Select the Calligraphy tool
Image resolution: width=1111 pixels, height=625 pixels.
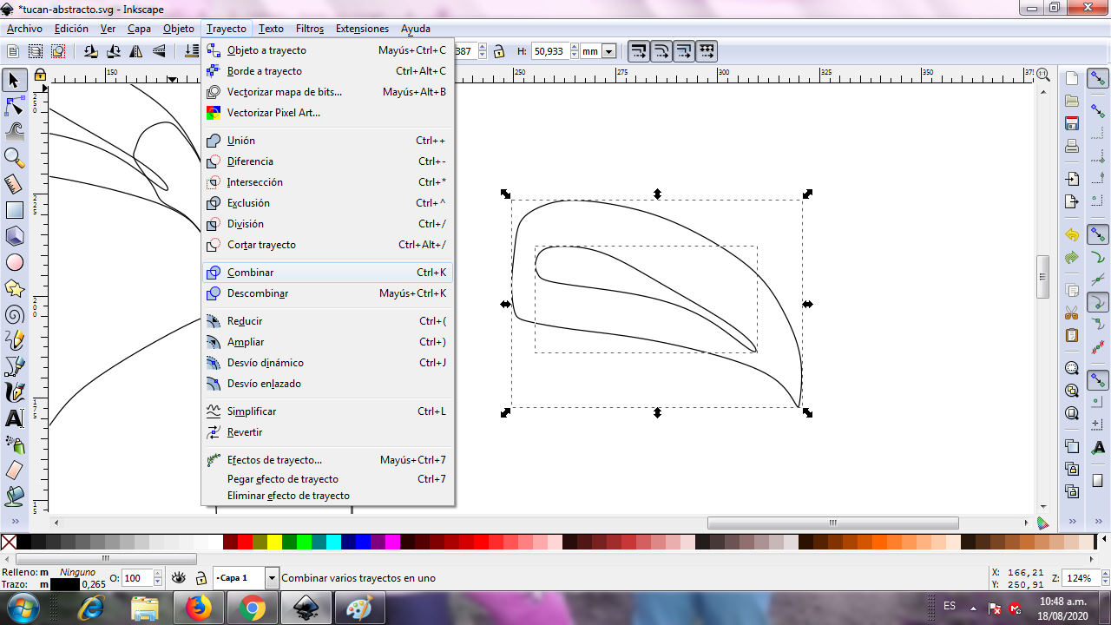(x=14, y=392)
